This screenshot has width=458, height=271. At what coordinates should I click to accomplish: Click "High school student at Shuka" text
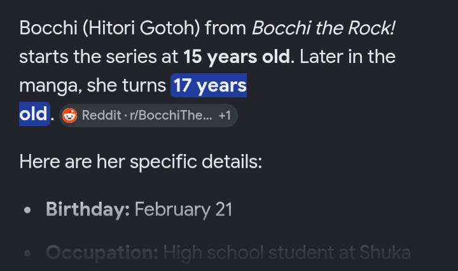point(287,253)
